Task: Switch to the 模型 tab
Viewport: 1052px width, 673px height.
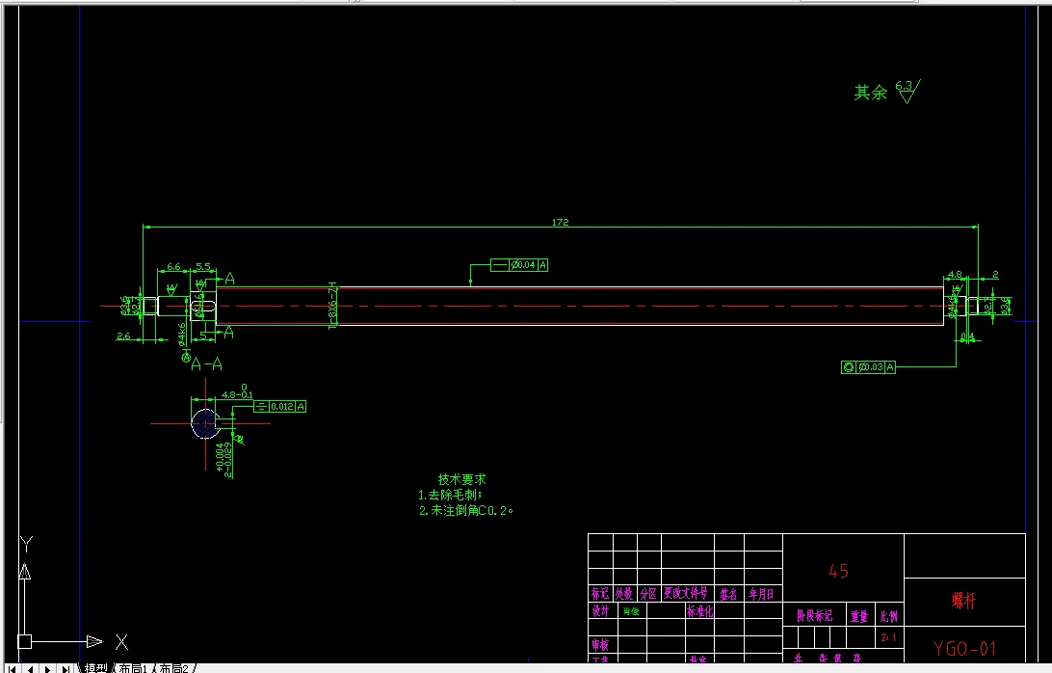Action: 96,668
